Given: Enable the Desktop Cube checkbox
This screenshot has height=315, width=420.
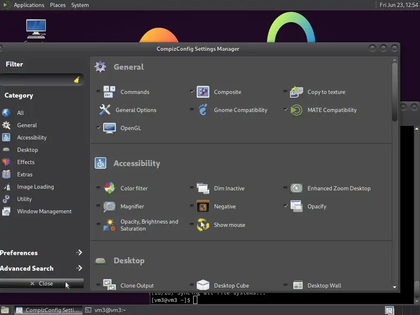Looking at the screenshot, I should coord(192,285).
